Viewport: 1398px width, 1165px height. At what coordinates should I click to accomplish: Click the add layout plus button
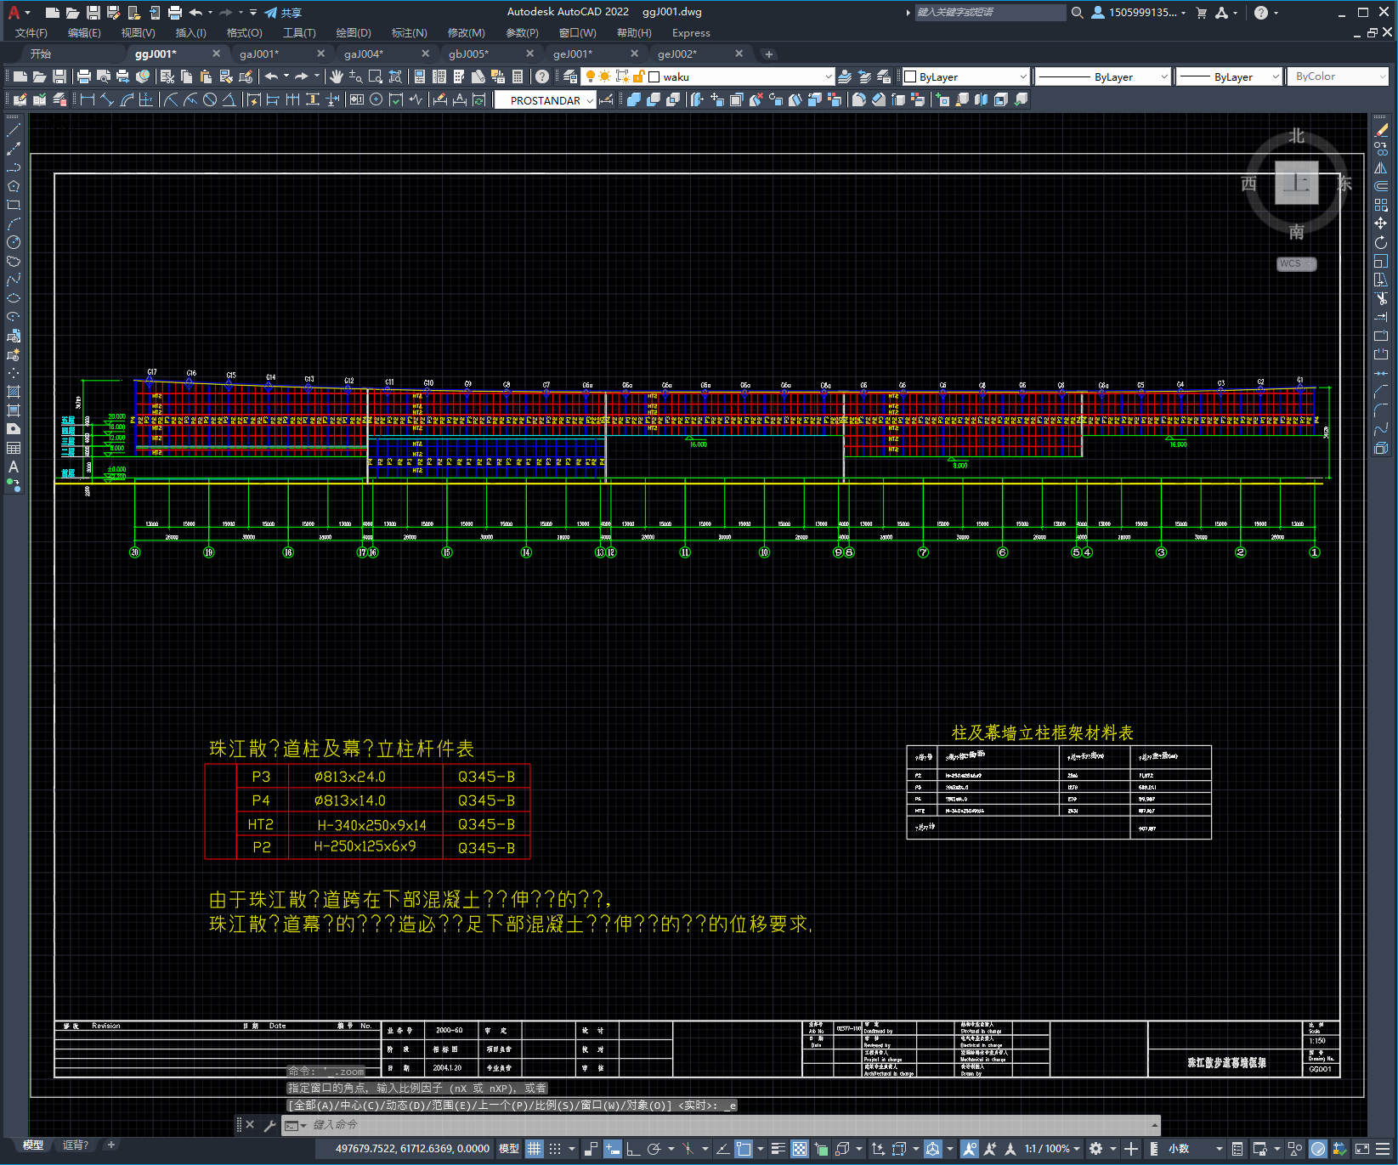(110, 1145)
